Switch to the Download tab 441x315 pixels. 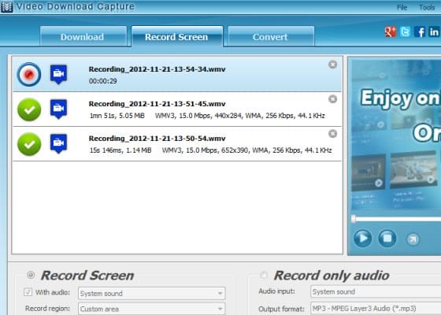point(83,36)
